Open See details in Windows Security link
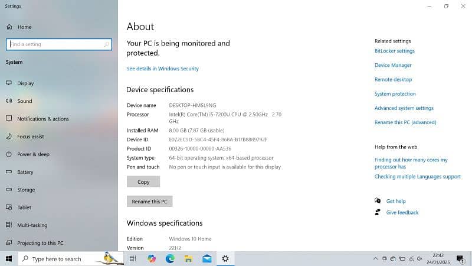The width and height of the screenshot is (472, 266). coord(162,69)
